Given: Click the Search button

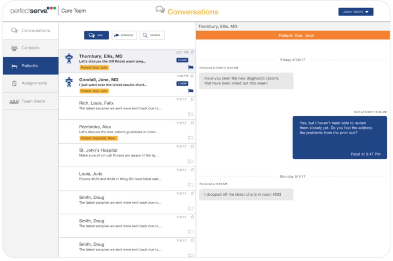Looking at the screenshot, I should pos(152,35).
